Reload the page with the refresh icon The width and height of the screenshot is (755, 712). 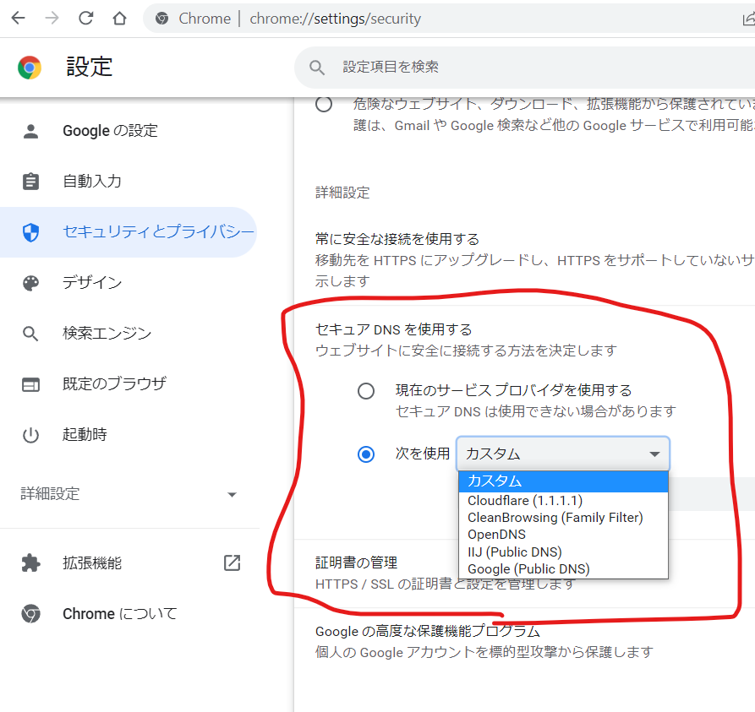(85, 19)
